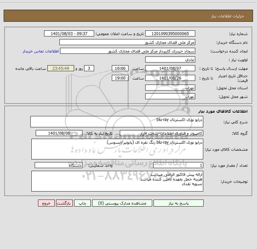
Task: Click the priority field 'عادی'
Action: [170, 59]
